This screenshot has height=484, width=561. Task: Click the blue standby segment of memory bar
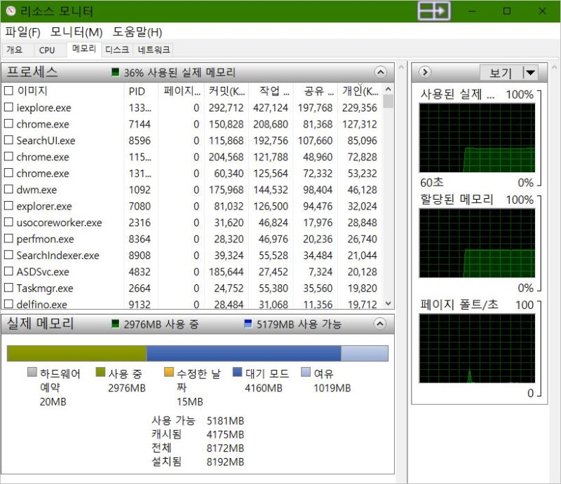pos(243,353)
